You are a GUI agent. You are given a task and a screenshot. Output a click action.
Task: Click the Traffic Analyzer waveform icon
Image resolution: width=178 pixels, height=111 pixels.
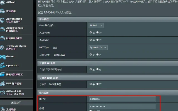coord(2,47)
